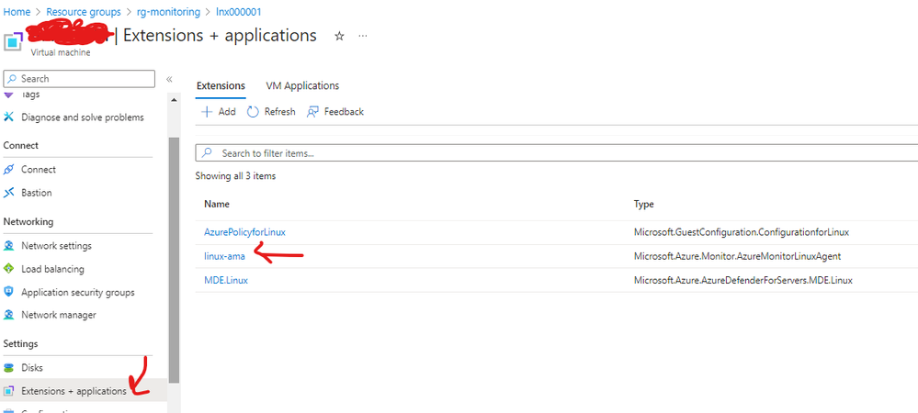Open Bastion menu item
The image size is (918, 413).
pyautogui.click(x=37, y=193)
